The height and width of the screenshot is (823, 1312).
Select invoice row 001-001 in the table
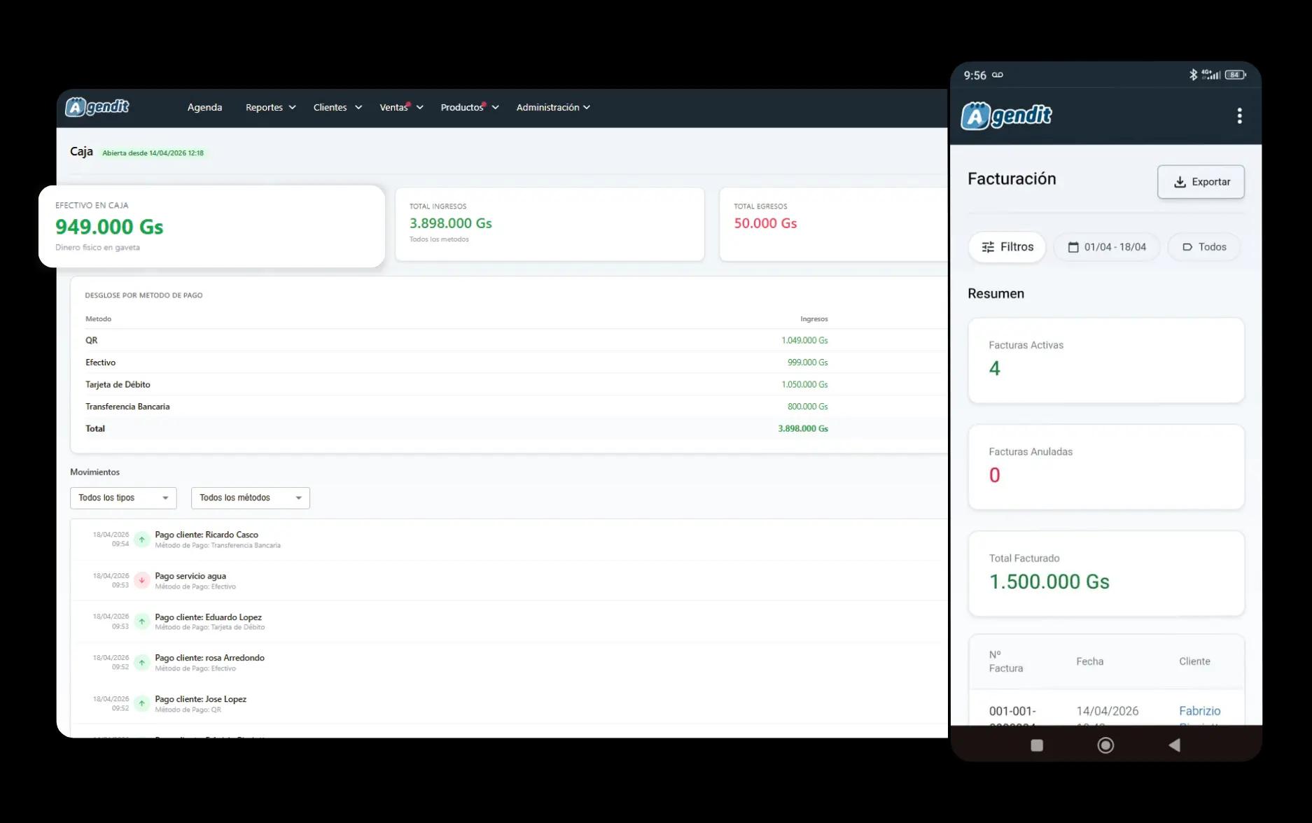pos(1012,710)
